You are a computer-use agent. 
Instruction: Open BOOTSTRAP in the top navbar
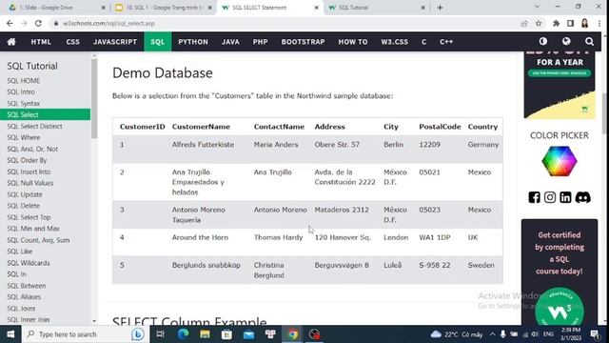coord(303,42)
